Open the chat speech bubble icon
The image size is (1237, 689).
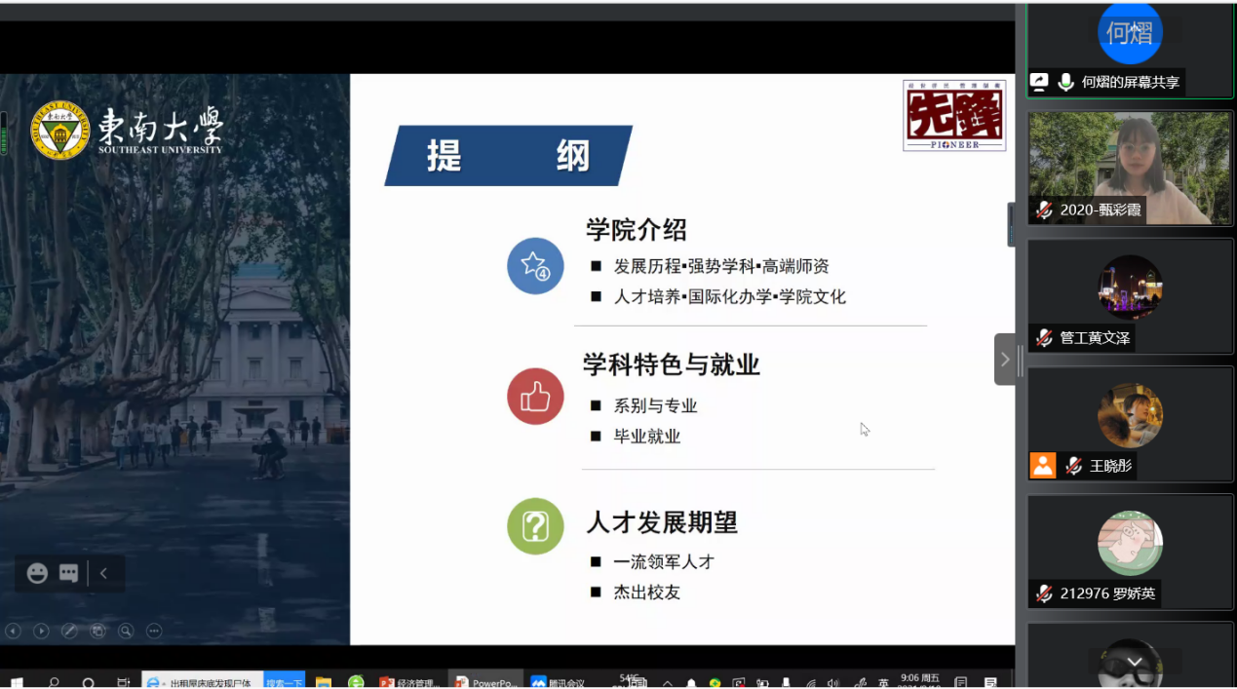[68, 573]
